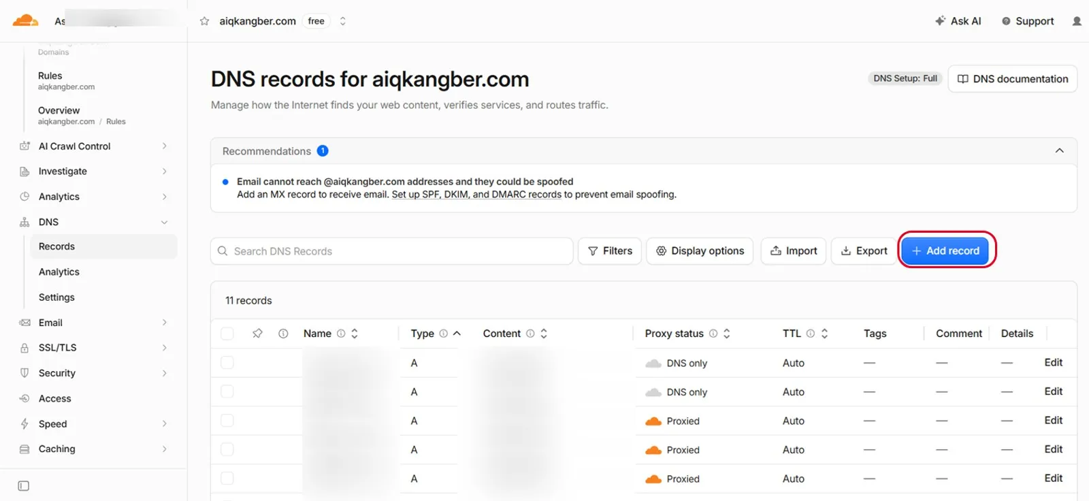This screenshot has width=1089, height=501.
Task: Open SPF, DKIM, and DMARC setup link
Action: [x=476, y=194]
